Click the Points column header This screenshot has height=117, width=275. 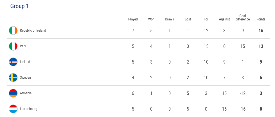[x=261, y=19]
